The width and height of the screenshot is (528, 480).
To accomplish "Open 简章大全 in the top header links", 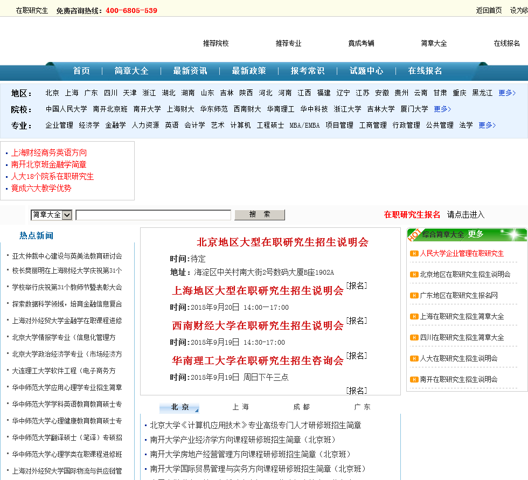I will pyautogui.click(x=434, y=44).
